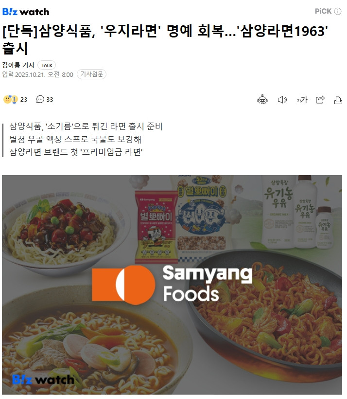Open the AI summary robot icon
Image resolution: width=347 pixels, height=399 pixels.
point(262,99)
